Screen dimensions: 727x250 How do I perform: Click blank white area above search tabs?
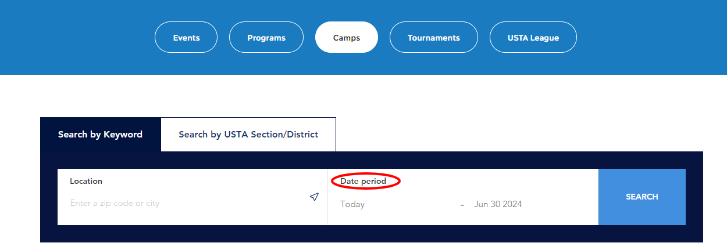(363, 96)
